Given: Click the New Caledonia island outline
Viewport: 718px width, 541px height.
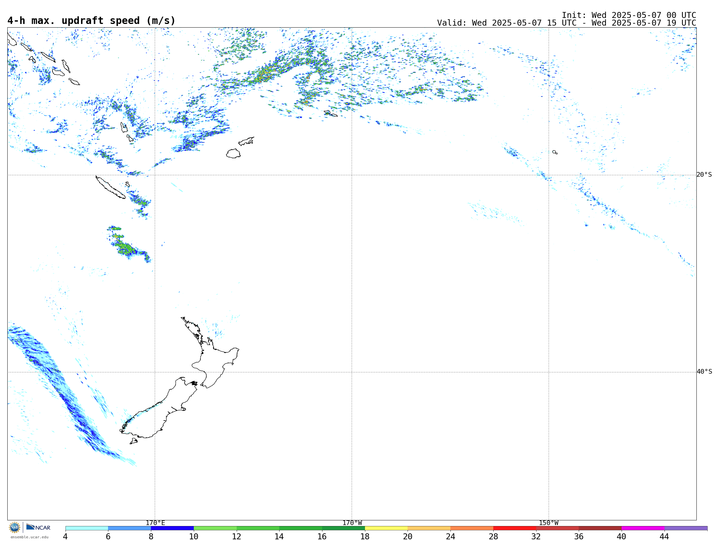Looking at the screenshot, I should 110,187.
